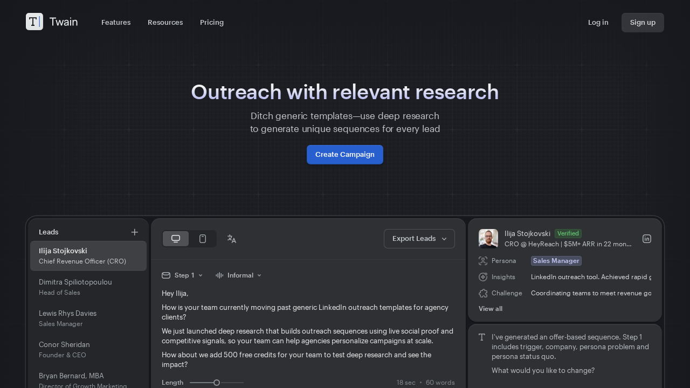The height and width of the screenshot is (388, 690).
Task: Select the Sales Manager persona tag
Action: 556,260
